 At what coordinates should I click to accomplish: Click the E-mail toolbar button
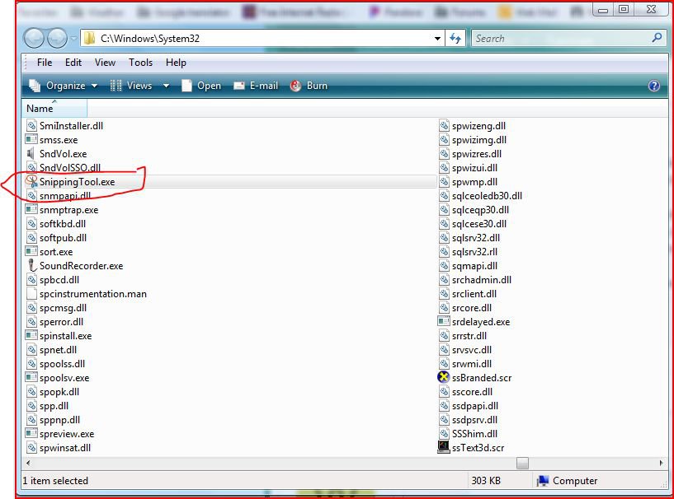[x=256, y=86]
